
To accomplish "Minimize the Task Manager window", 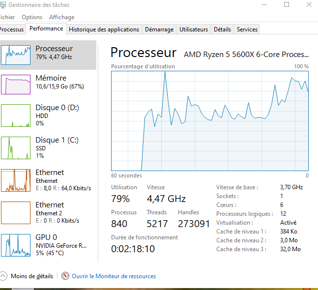I will pos(264,4).
